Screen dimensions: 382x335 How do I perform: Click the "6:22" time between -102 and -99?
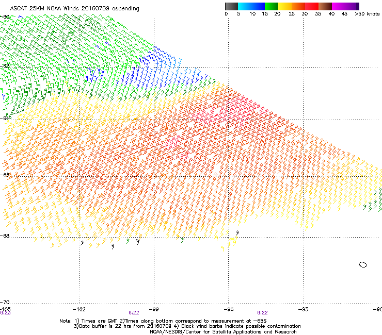[134, 313]
